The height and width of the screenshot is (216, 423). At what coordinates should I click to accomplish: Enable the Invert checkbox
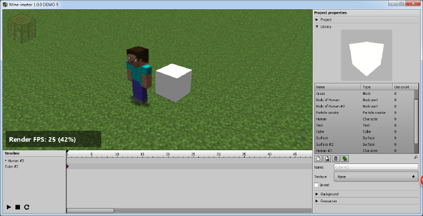pyautogui.click(x=317, y=185)
